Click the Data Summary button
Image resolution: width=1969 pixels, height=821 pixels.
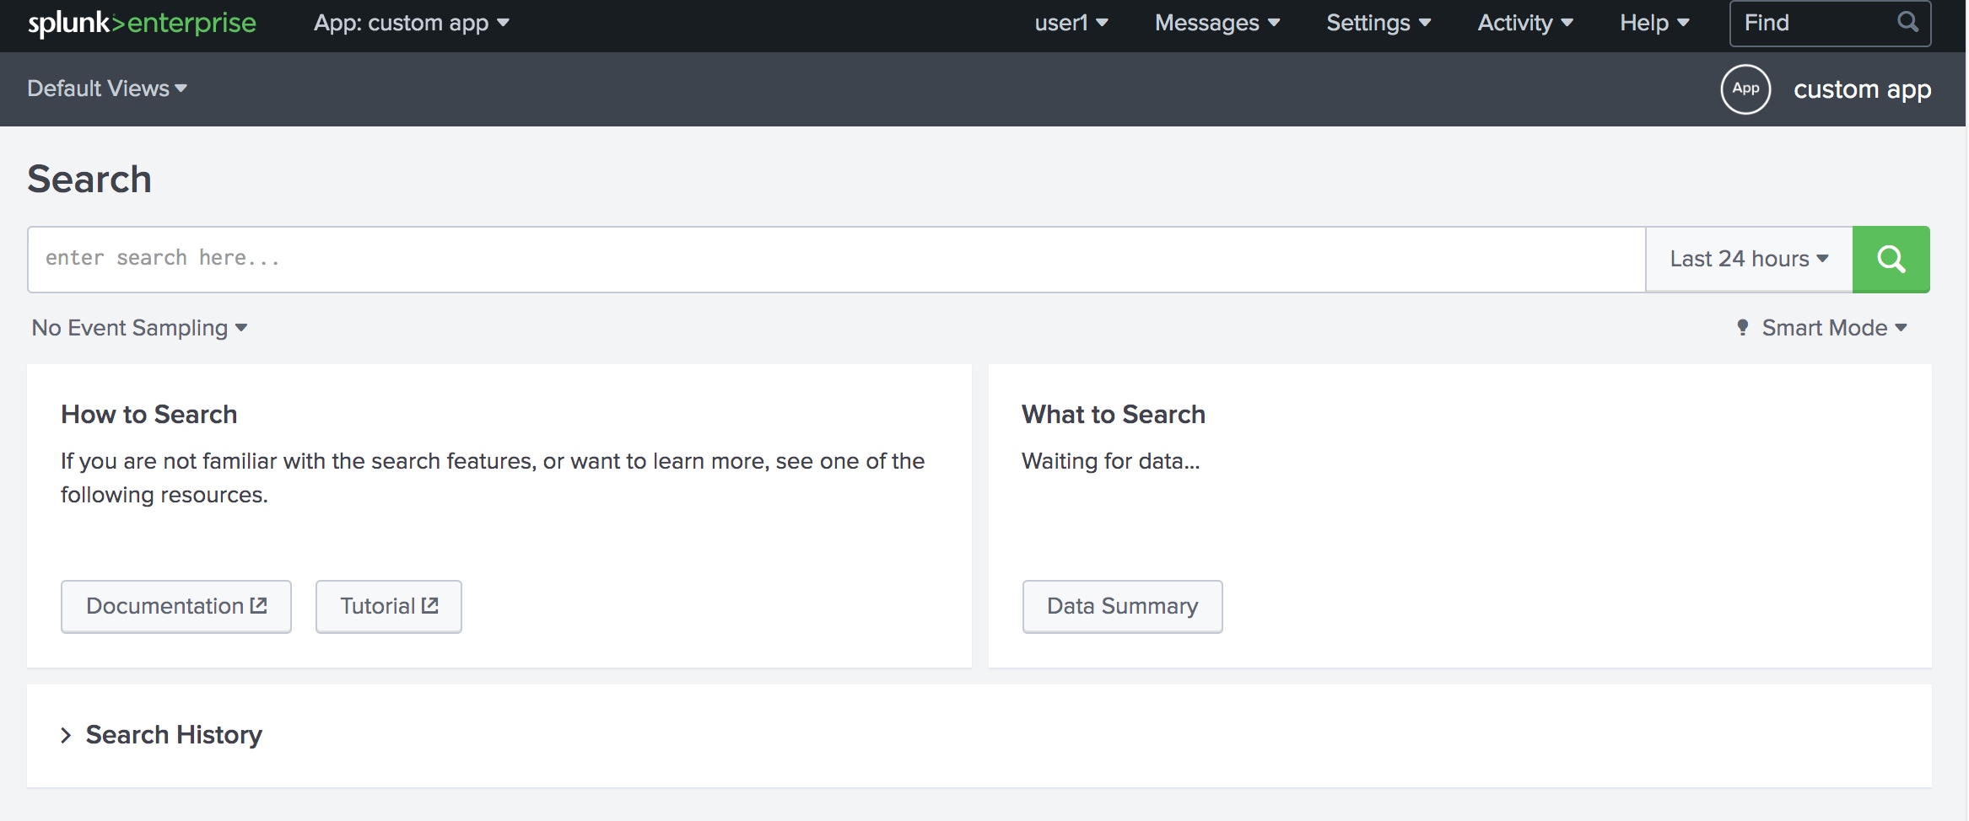[1122, 606]
